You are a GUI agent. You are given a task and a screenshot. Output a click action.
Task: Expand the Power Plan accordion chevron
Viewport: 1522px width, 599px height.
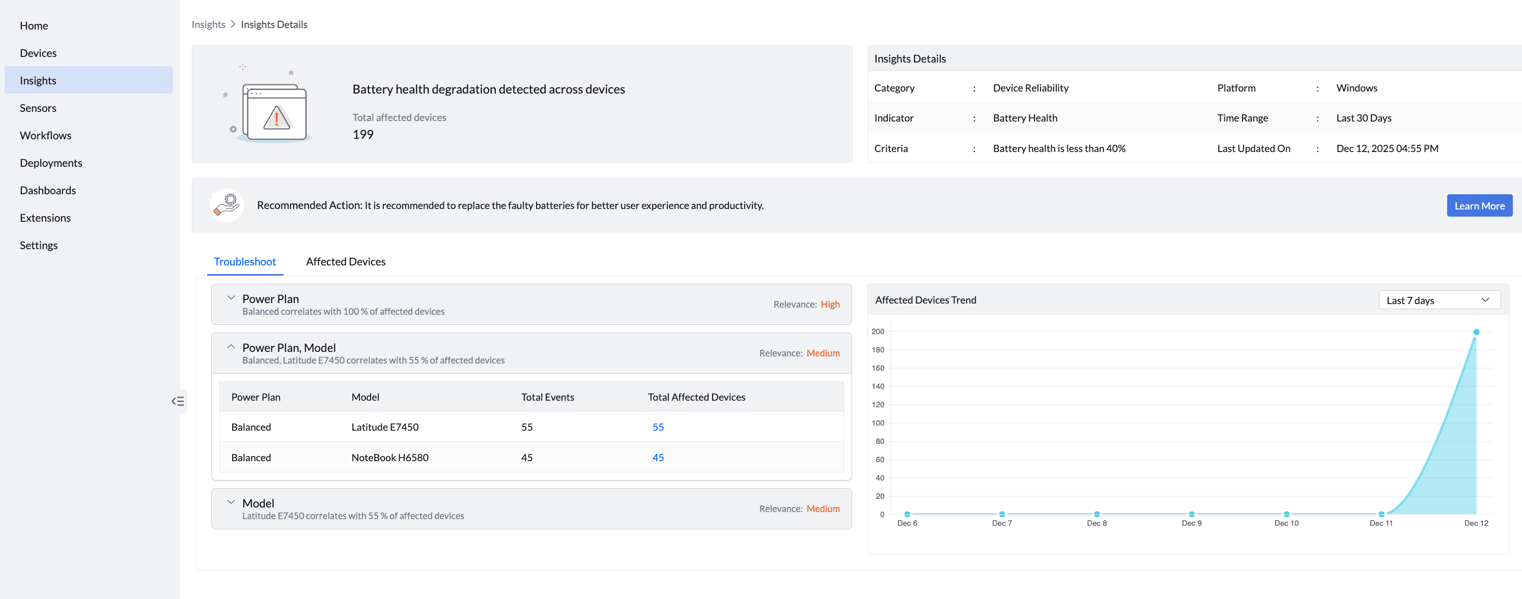[231, 298]
